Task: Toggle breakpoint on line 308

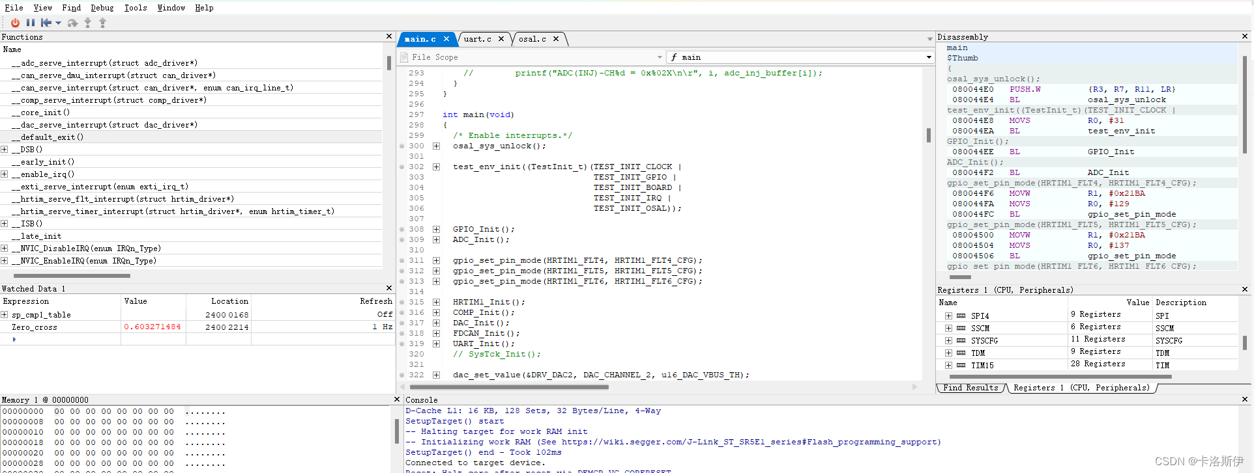Action: [402, 229]
